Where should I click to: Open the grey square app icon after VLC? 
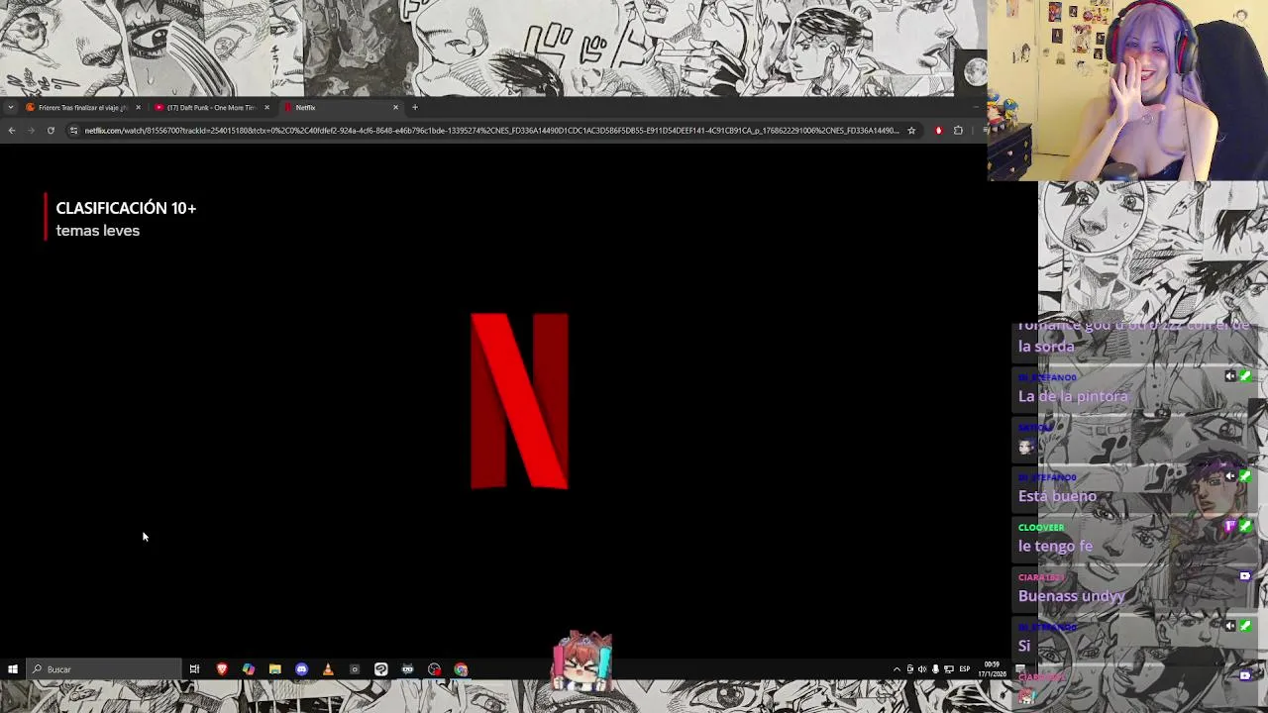click(355, 669)
